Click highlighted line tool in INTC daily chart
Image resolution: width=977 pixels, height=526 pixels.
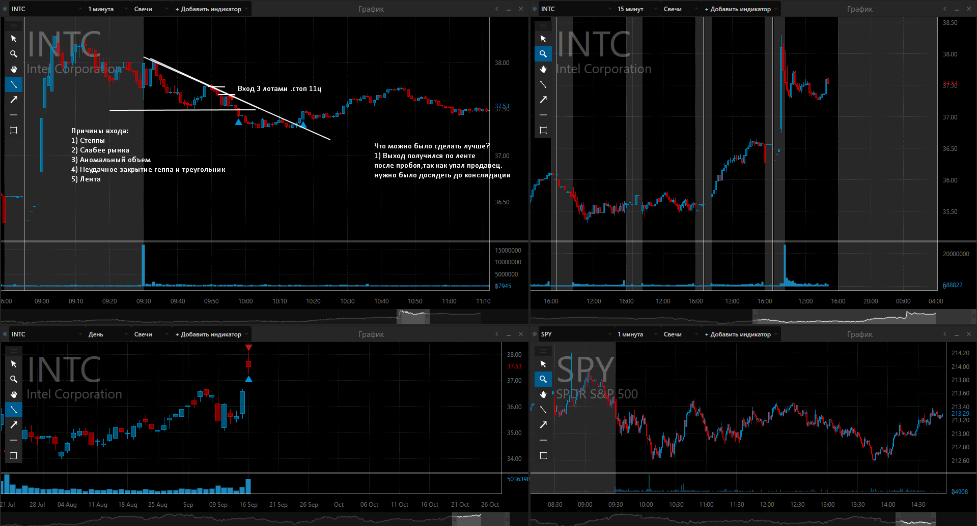14,410
